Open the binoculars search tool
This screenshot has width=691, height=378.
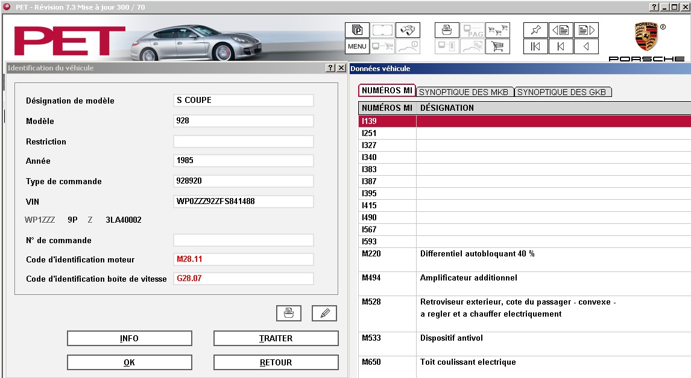tap(408, 30)
